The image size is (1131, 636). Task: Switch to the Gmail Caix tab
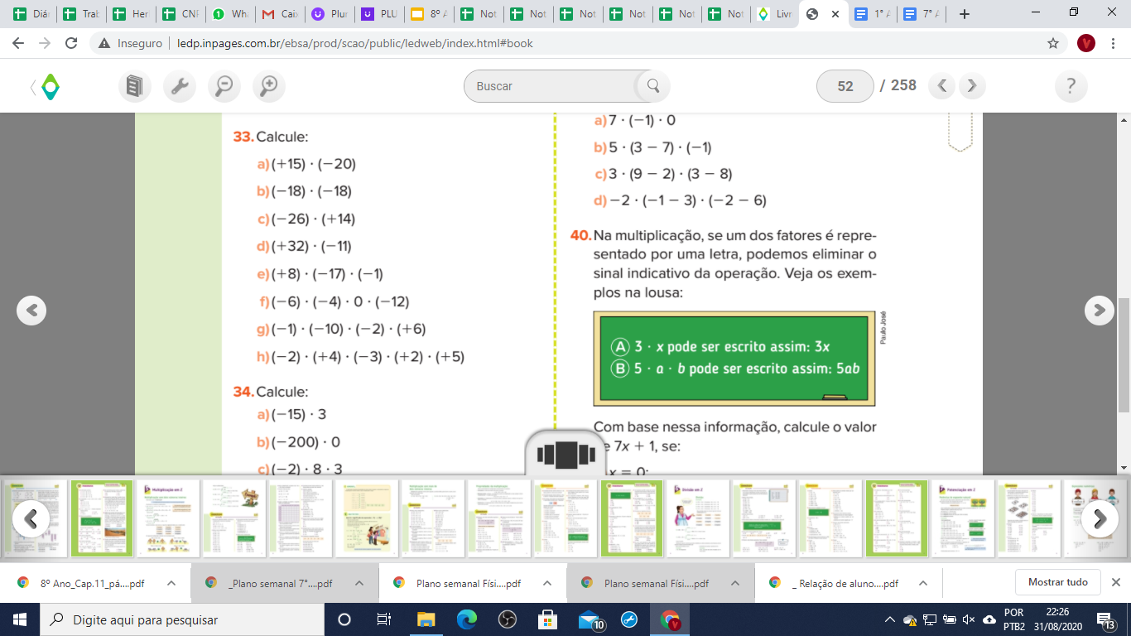[280, 14]
